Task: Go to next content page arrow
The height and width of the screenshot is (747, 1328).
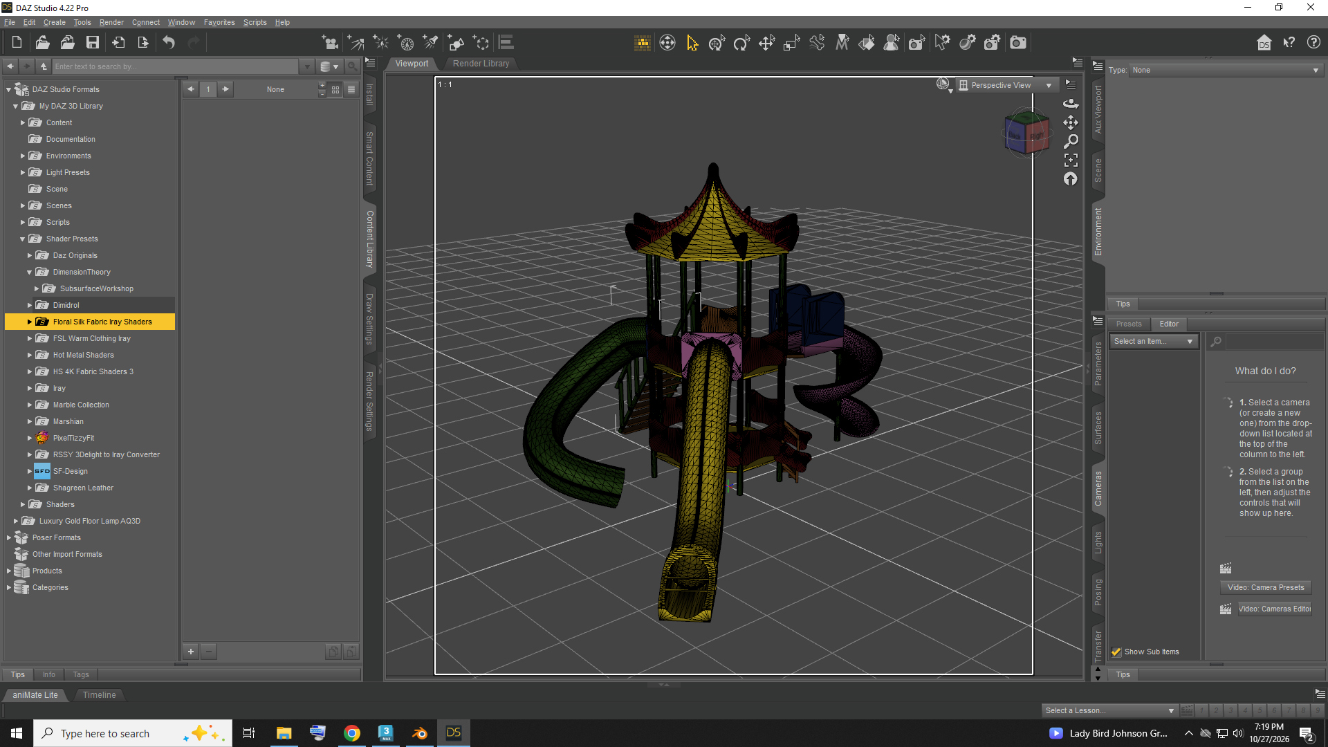Action: [225, 89]
